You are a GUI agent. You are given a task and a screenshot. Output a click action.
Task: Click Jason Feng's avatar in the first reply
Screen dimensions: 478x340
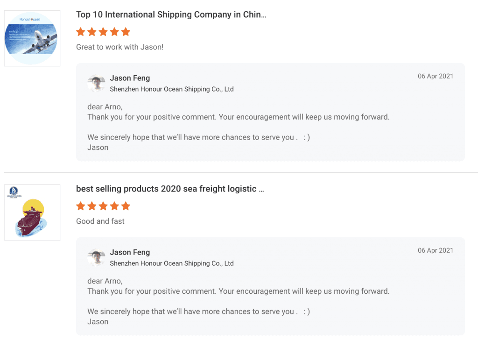(96, 83)
